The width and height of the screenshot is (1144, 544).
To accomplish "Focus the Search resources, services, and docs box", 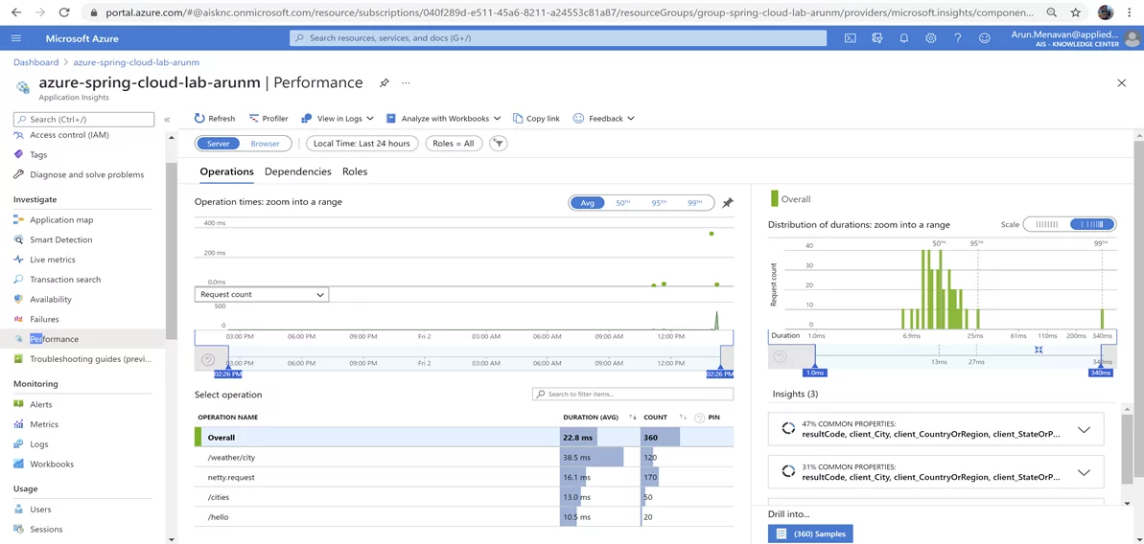I will [558, 38].
